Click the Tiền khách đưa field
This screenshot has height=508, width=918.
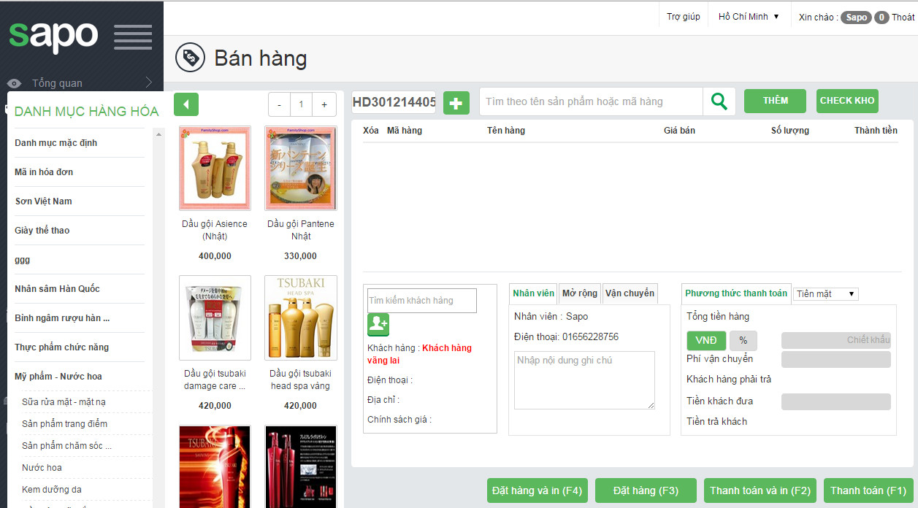(836, 401)
